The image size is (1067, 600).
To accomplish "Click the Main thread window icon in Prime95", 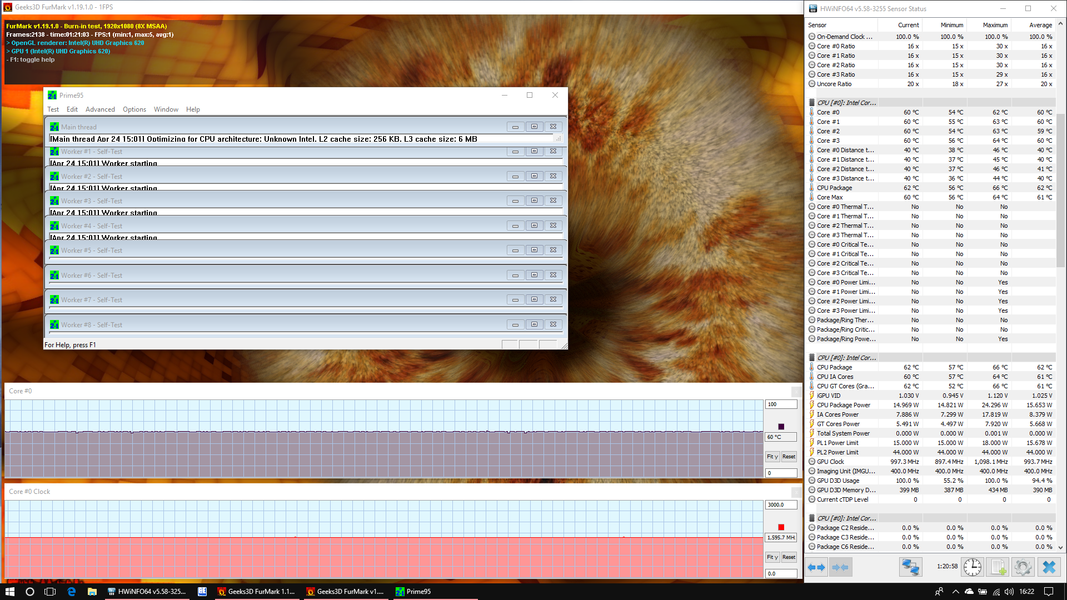I will (54, 127).
